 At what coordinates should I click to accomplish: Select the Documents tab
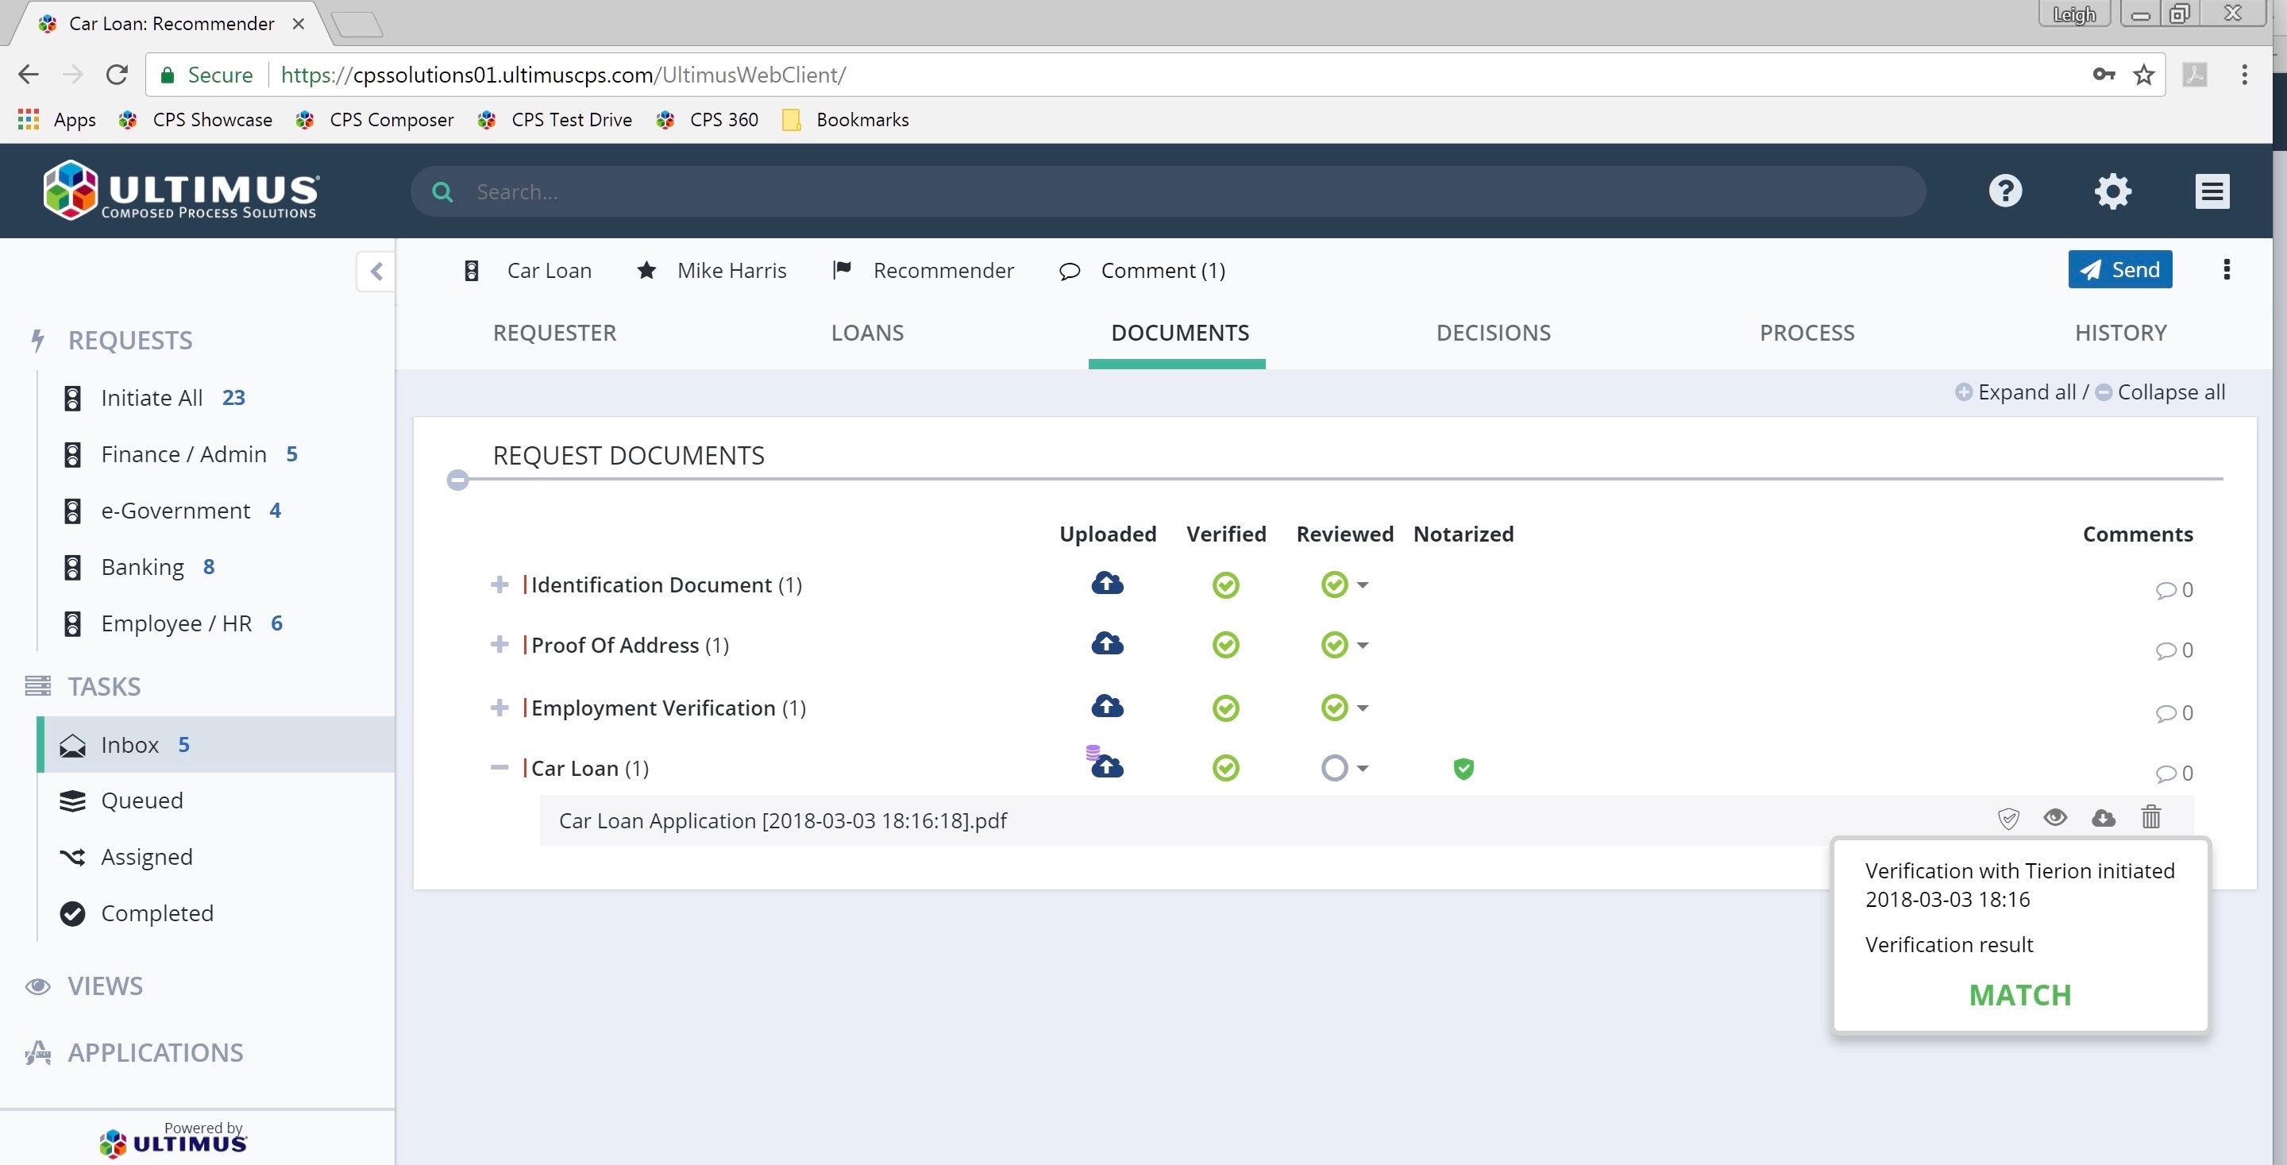pos(1179,333)
